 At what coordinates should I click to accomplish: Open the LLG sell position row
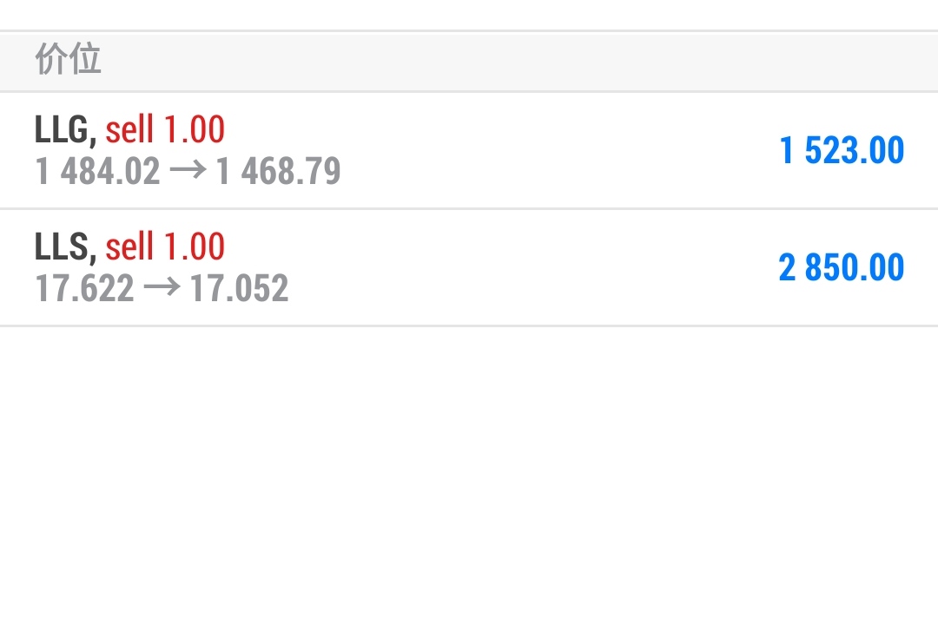[469, 150]
